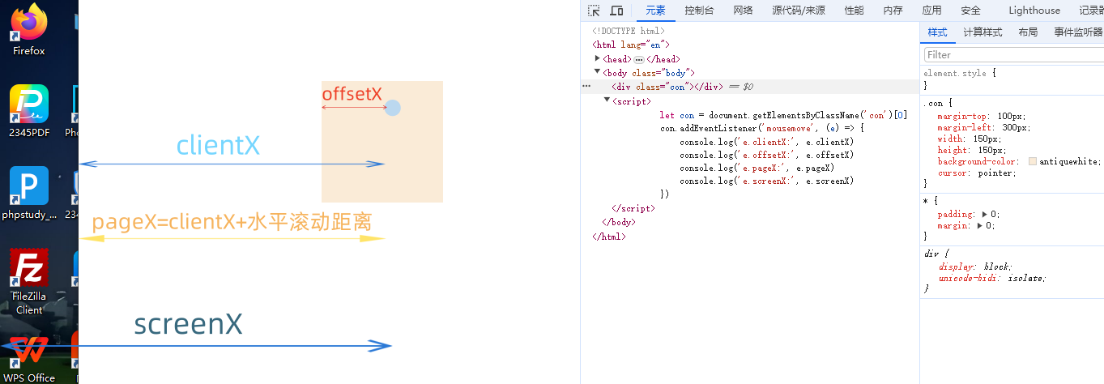Click the console.log e.offsetX line
The height and width of the screenshot is (384, 1104).
click(766, 155)
